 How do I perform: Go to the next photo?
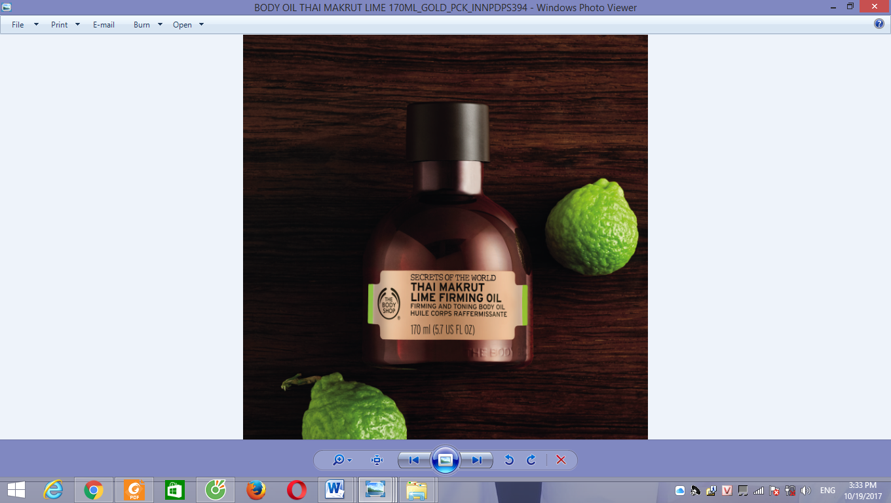[476, 460]
